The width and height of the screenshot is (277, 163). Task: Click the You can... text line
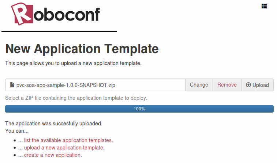(x=17, y=131)
